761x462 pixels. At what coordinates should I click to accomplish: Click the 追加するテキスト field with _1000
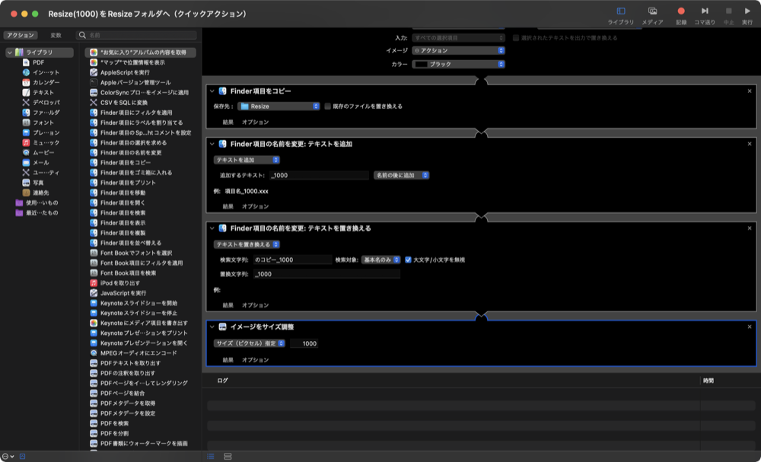(x=319, y=175)
